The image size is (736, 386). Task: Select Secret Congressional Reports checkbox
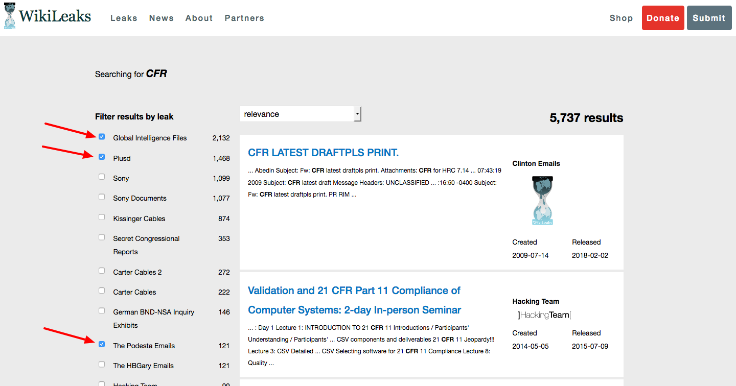coord(102,237)
